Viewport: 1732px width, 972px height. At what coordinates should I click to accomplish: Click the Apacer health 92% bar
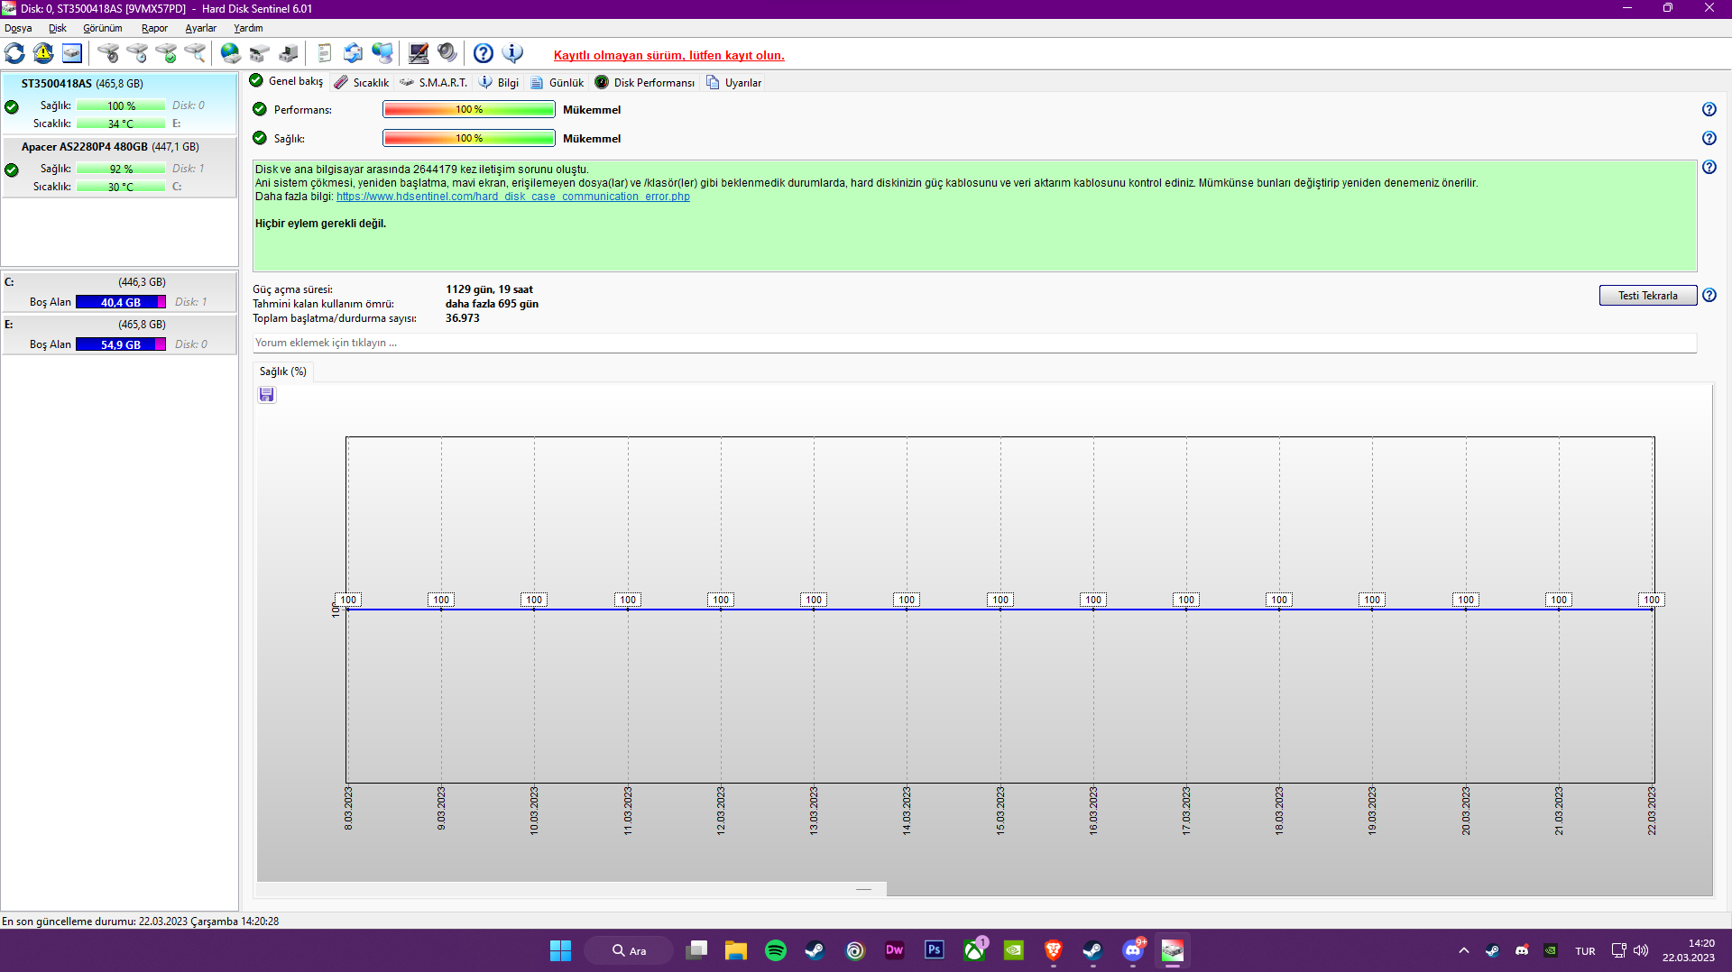(x=121, y=169)
